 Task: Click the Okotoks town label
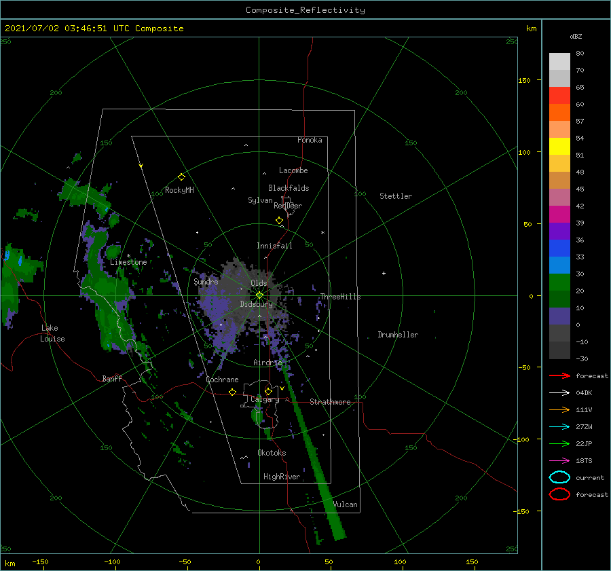[x=272, y=453]
